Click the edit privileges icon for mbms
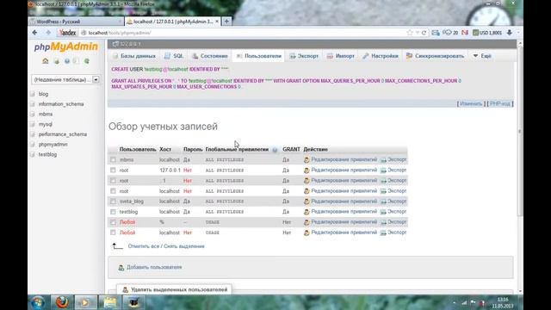This screenshot has width=551, height=310. 306,159
